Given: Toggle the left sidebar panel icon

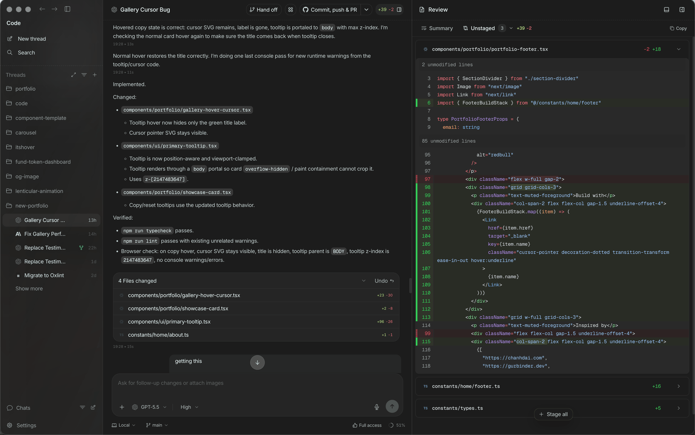Looking at the screenshot, I should pyautogui.click(x=67, y=9).
